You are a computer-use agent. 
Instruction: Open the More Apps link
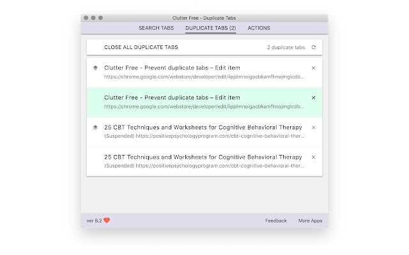310,221
